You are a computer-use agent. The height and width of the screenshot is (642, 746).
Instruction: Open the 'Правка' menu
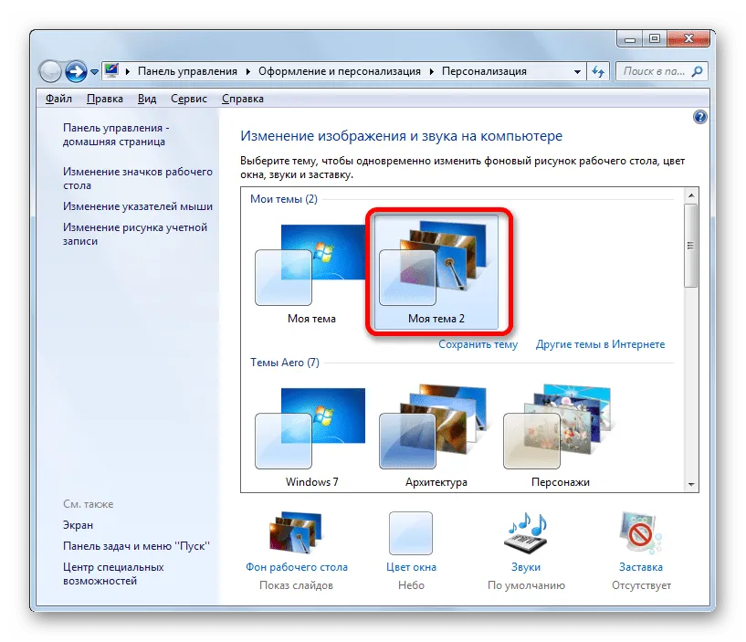[105, 99]
